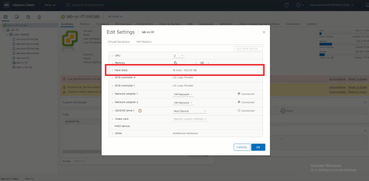Image resolution: width=369 pixels, height=181 pixels.
Task: Expand Network adapter 1 row
Action: [x=112, y=94]
